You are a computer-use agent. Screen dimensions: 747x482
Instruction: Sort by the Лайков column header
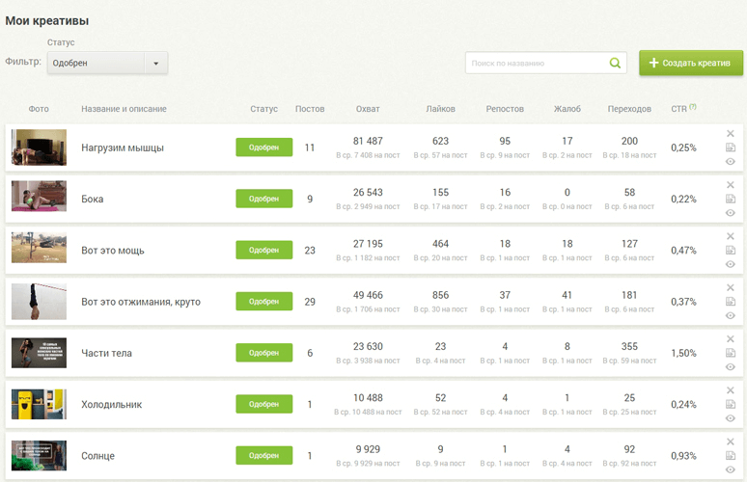pyautogui.click(x=440, y=109)
